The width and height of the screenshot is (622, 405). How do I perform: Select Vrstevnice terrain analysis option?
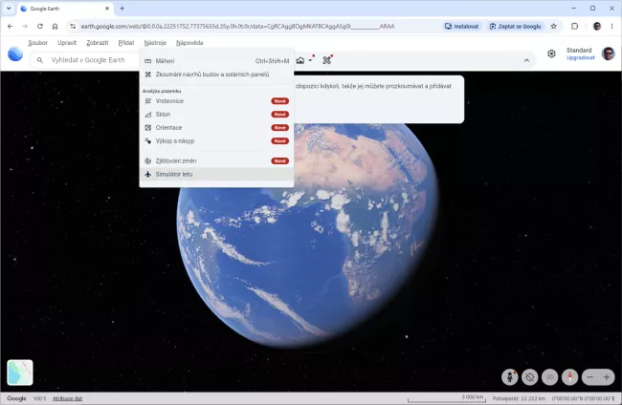point(216,101)
